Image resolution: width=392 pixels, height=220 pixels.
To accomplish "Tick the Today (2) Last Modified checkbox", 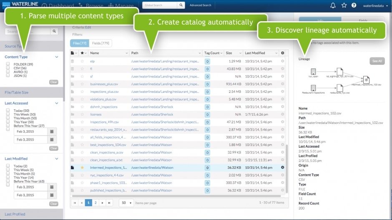I will click(x=8, y=166).
